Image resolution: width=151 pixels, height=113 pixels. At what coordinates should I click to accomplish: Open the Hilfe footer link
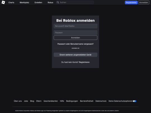click(x=62, y=101)
